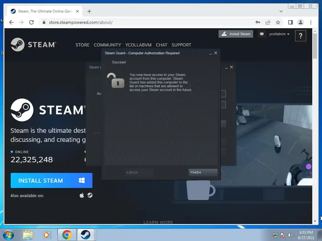Open the Chrome profile avatar

[300, 22]
